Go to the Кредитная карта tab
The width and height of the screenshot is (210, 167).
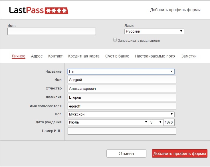(x=84, y=56)
